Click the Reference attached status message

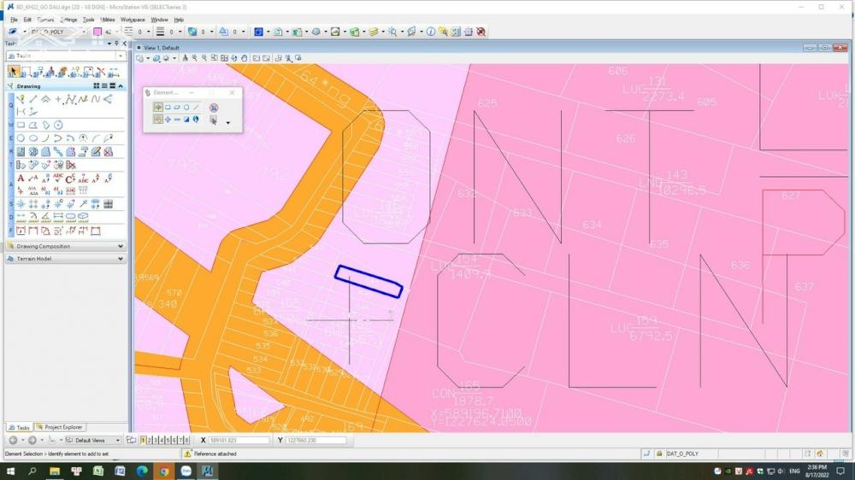pyautogui.click(x=215, y=454)
